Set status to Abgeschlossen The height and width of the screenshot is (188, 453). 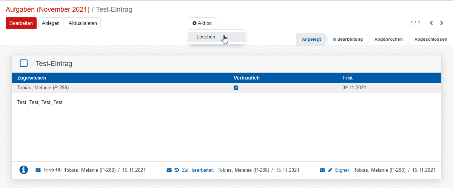[430, 39]
